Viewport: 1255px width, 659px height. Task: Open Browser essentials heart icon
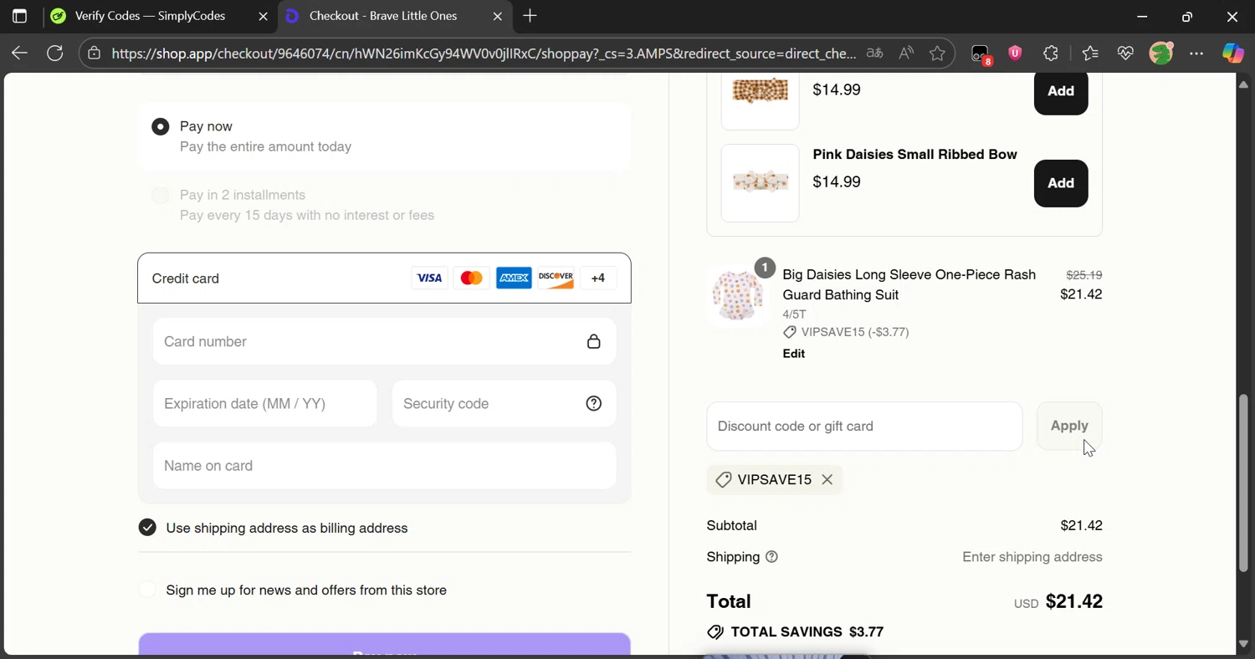click(1125, 54)
